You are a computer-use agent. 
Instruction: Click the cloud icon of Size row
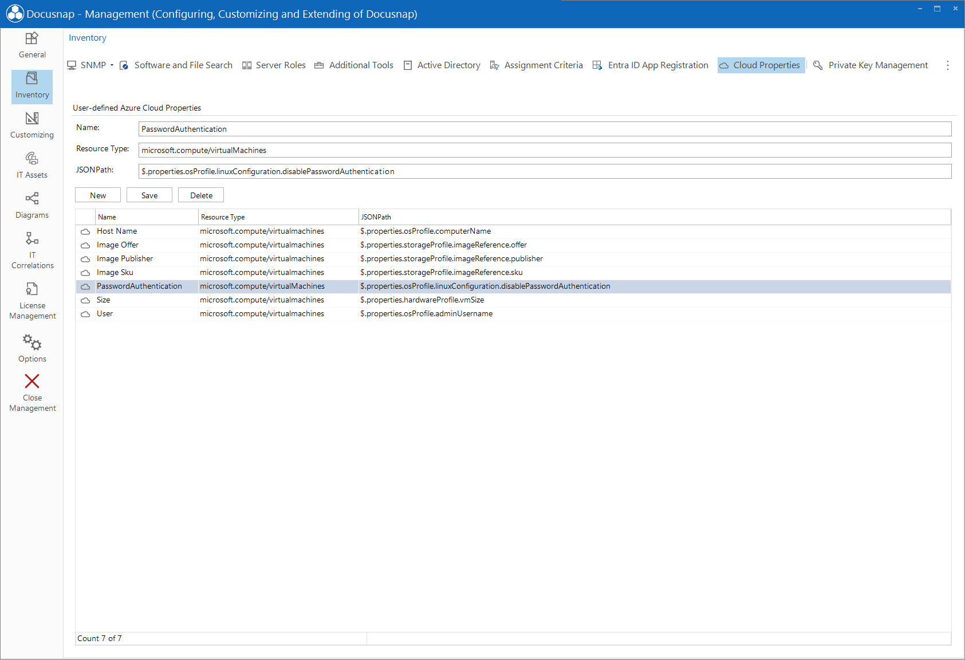pos(85,300)
